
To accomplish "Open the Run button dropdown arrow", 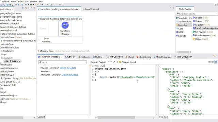I will 33,5.
